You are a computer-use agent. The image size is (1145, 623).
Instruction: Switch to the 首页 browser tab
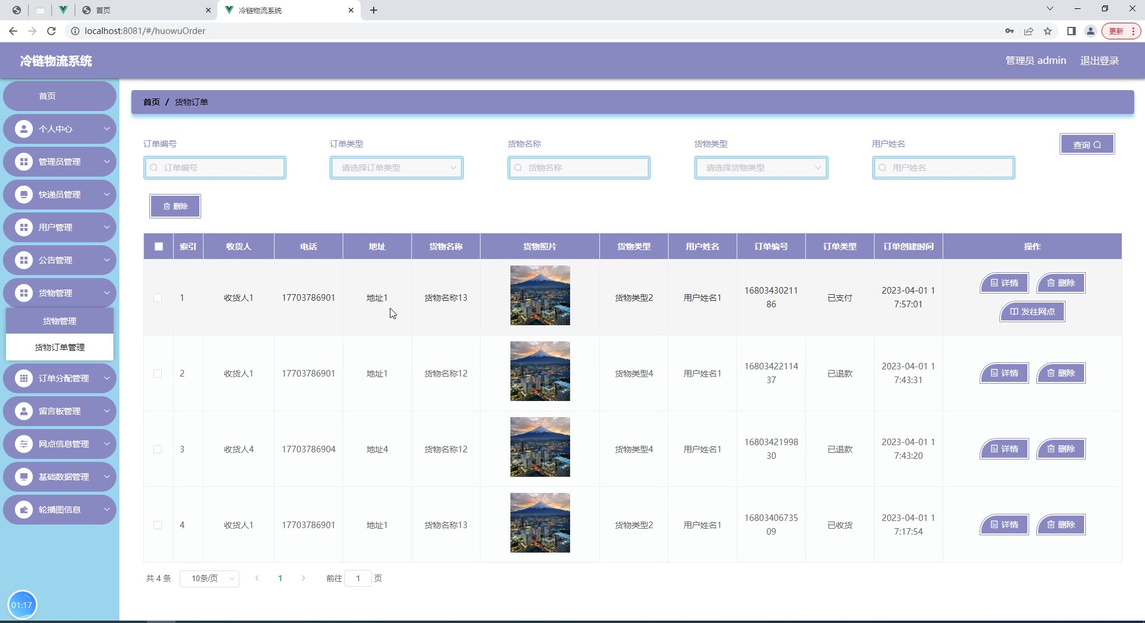coord(143,10)
